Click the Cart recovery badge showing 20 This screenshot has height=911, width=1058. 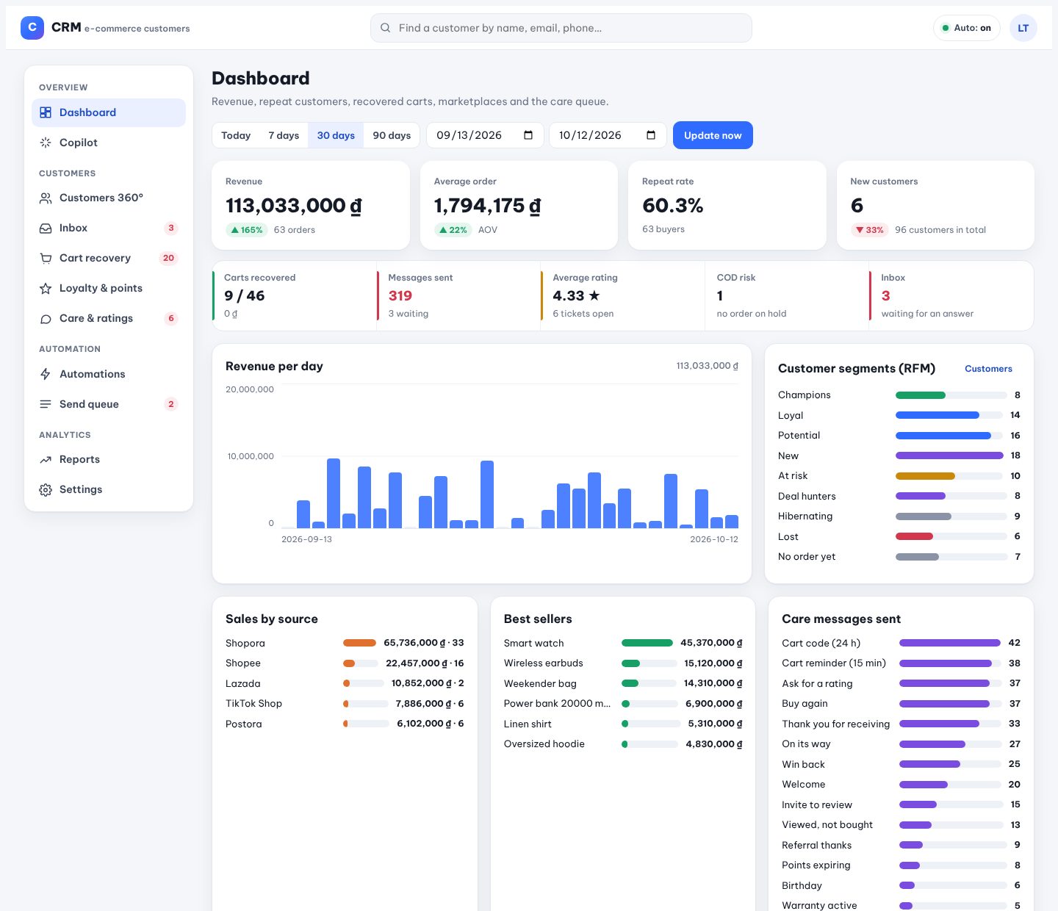168,258
